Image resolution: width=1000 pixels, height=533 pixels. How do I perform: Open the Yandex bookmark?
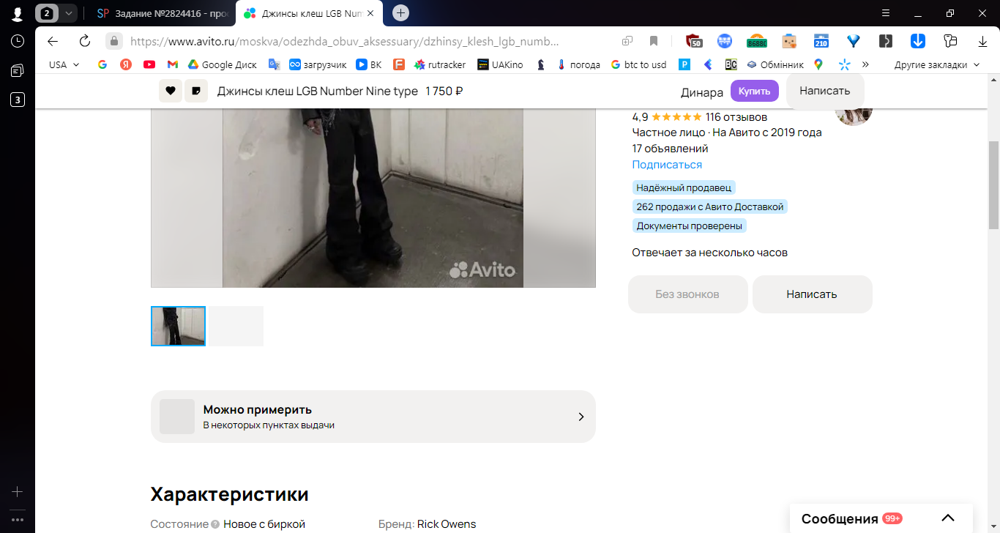click(x=126, y=64)
